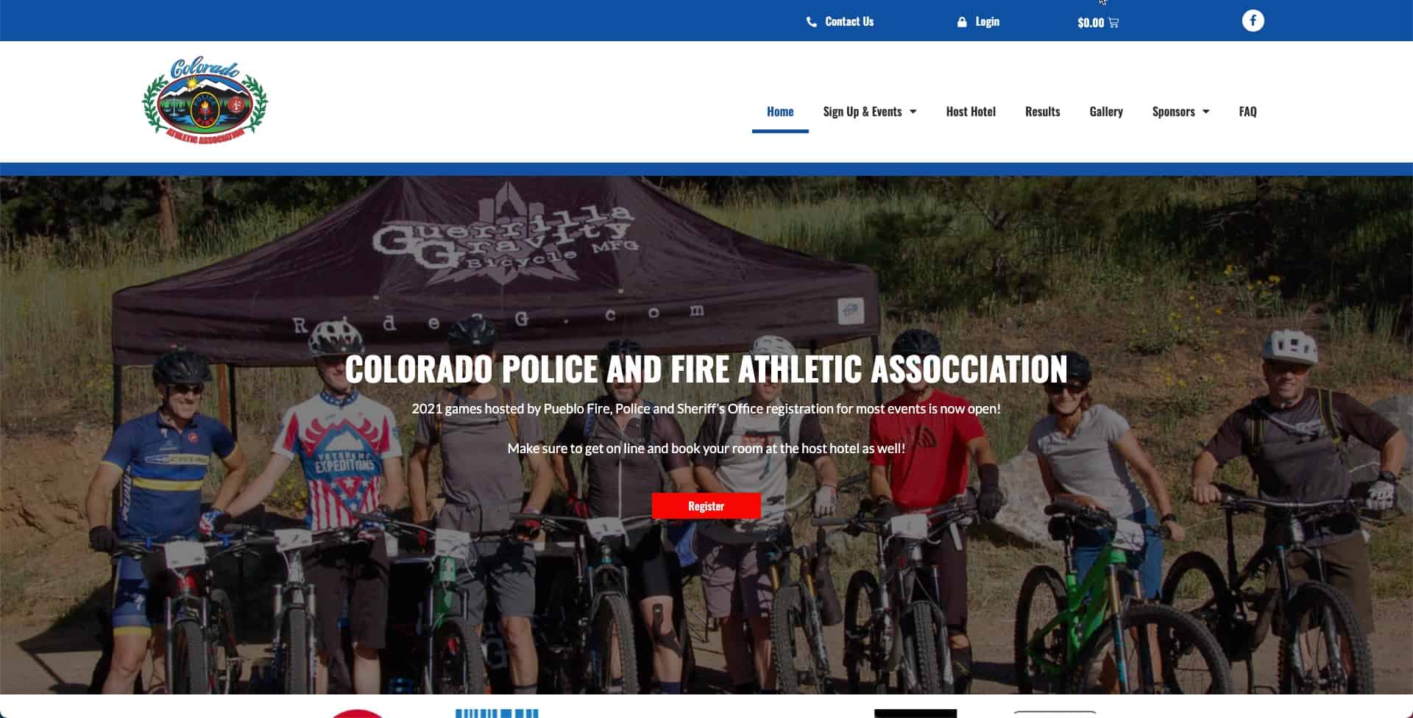Click the hero headline Colorado Police and Fire
Screen dimensions: 1413x718
coord(706,369)
